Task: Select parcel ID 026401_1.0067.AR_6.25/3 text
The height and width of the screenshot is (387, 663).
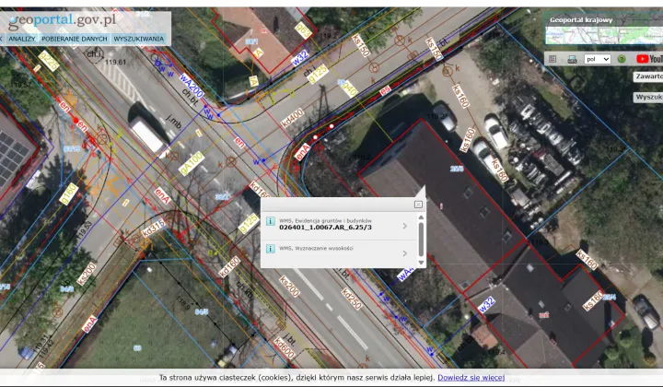Action: [x=325, y=227]
